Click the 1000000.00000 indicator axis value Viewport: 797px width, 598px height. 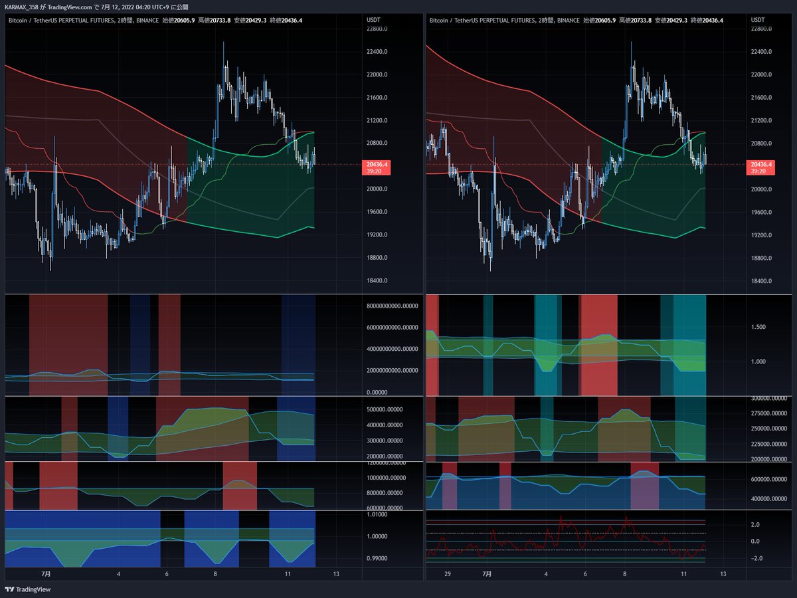pyautogui.click(x=387, y=478)
